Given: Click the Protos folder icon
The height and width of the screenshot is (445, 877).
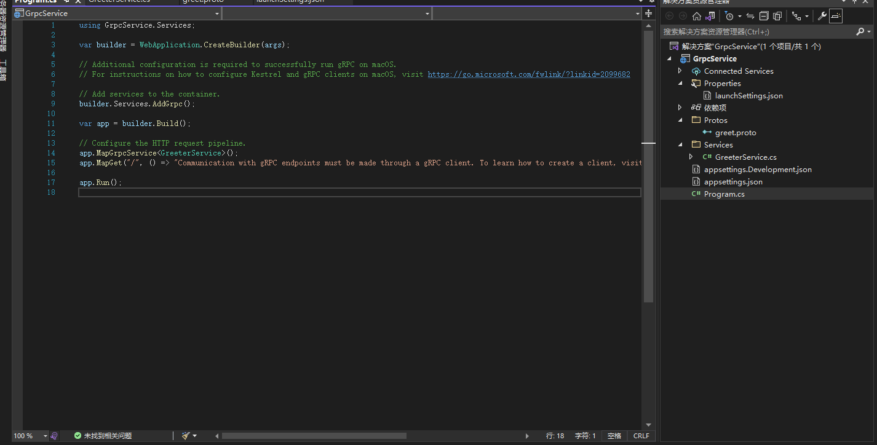Looking at the screenshot, I should [x=696, y=120].
